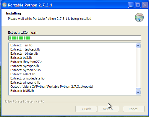This screenshot has height=117, width=149.
Task: Click the NSIS installer logo icon
Action: pos(139,17)
